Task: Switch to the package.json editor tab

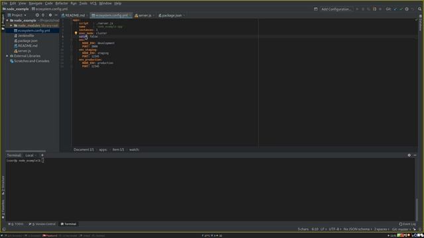Action: coord(172,15)
